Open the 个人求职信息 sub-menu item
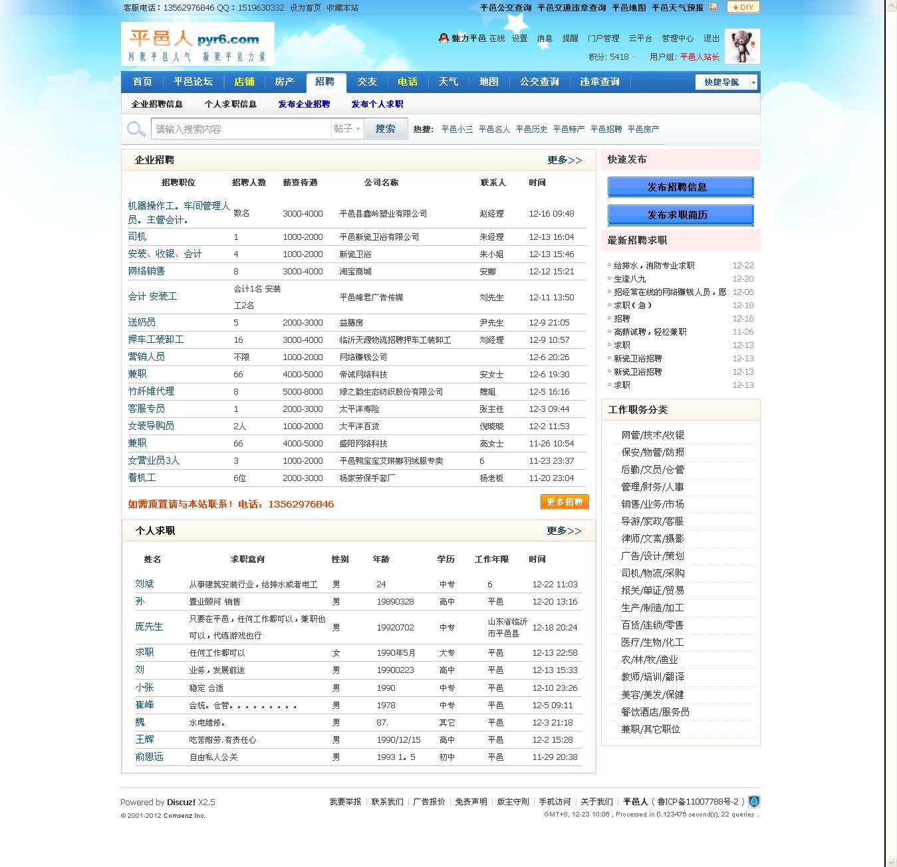897x867 pixels. tap(231, 104)
